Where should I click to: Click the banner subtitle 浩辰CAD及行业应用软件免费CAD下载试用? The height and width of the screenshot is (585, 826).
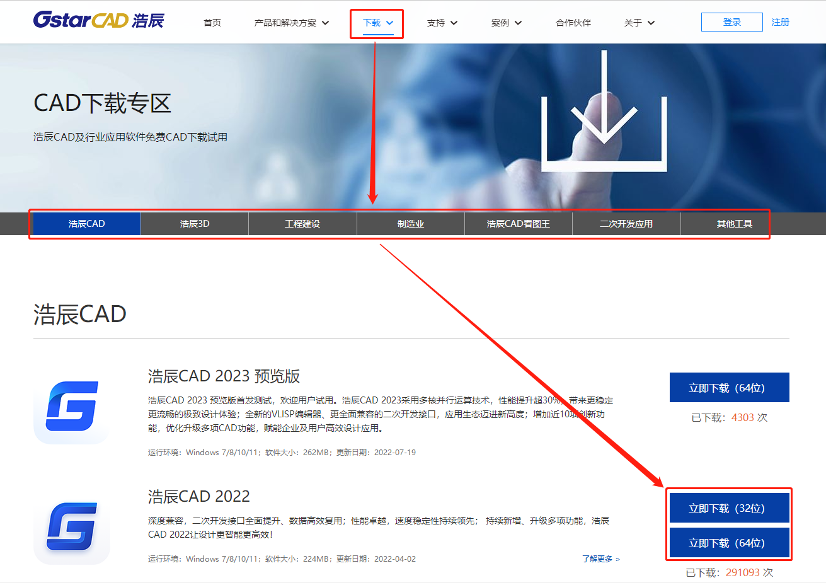(130, 137)
